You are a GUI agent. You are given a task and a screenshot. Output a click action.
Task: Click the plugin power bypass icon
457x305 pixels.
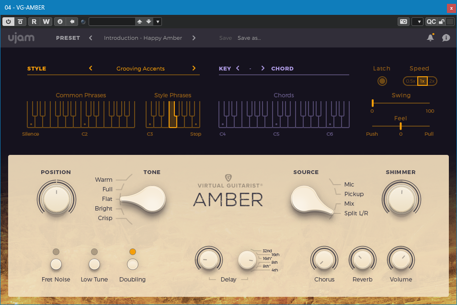coord(9,22)
